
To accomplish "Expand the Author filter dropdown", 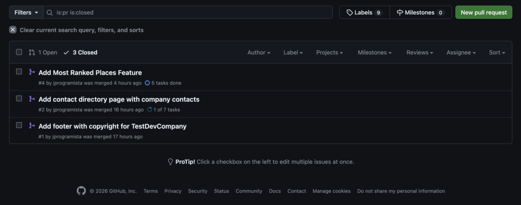I will point(258,52).
